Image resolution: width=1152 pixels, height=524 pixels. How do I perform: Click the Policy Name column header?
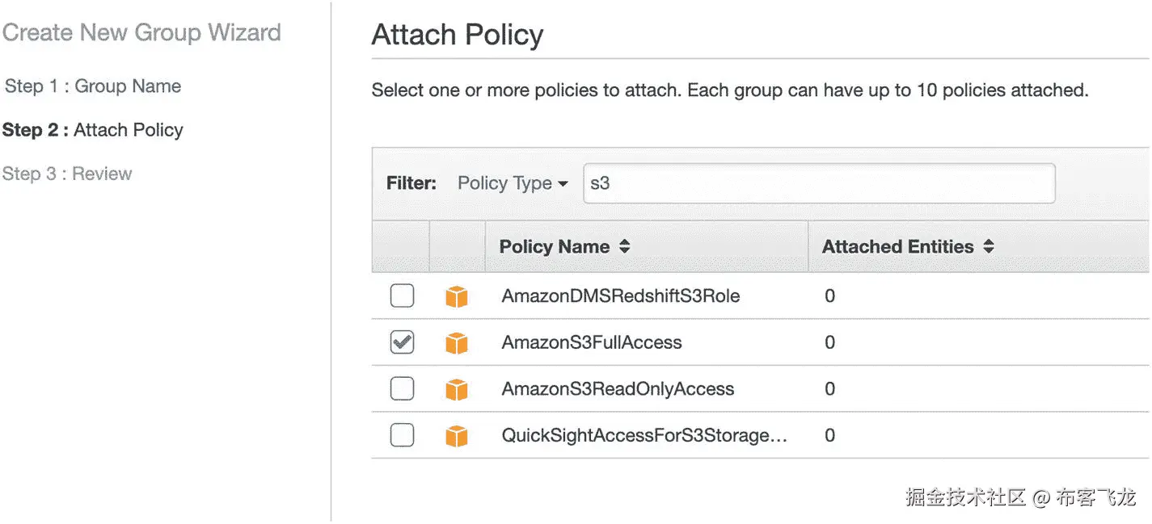click(555, 247)
